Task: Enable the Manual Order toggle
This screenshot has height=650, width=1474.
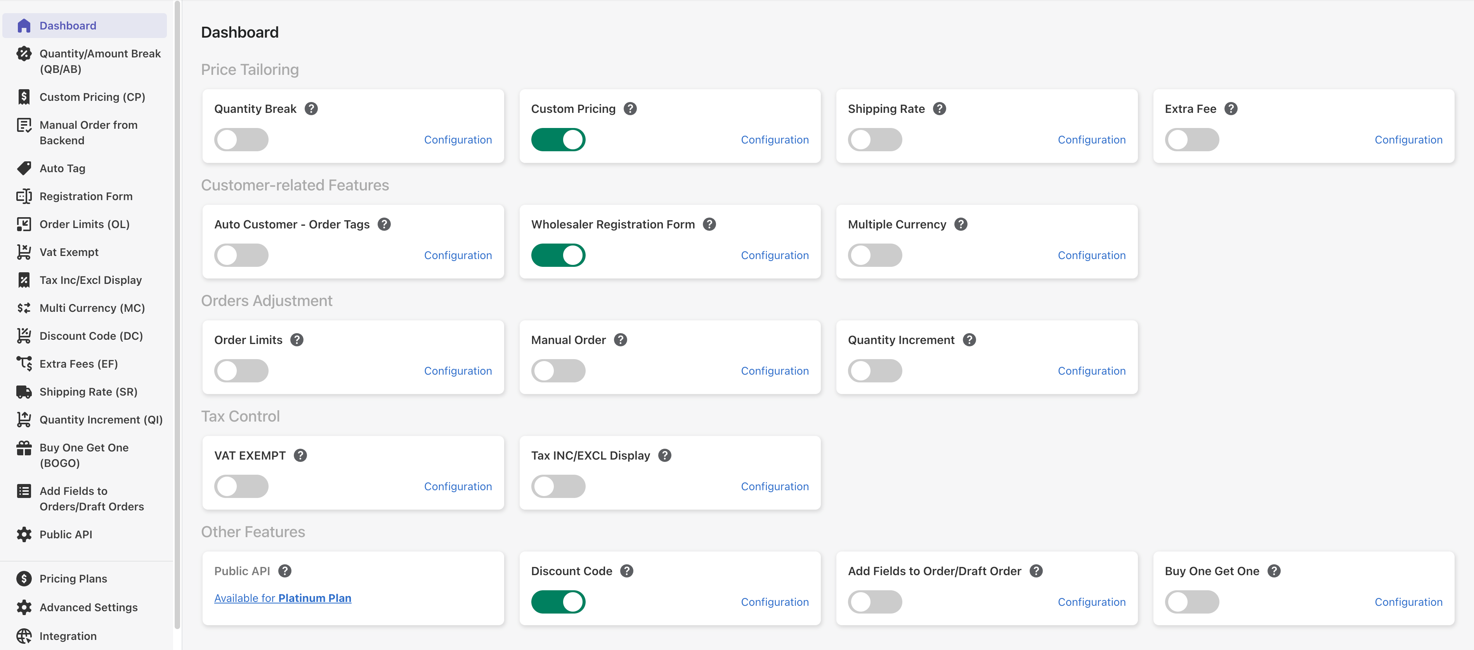Action: click(x=558, y=370)
